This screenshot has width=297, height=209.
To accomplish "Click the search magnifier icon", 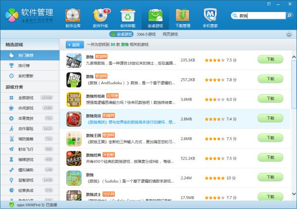I will (289, 15).
